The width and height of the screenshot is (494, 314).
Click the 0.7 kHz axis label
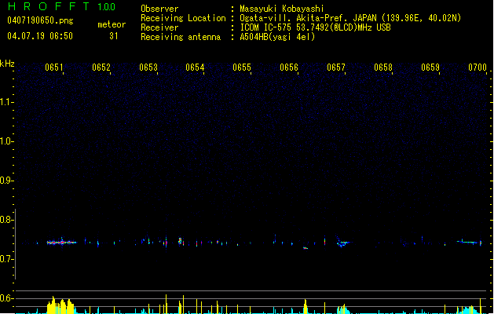pos(6,259)
